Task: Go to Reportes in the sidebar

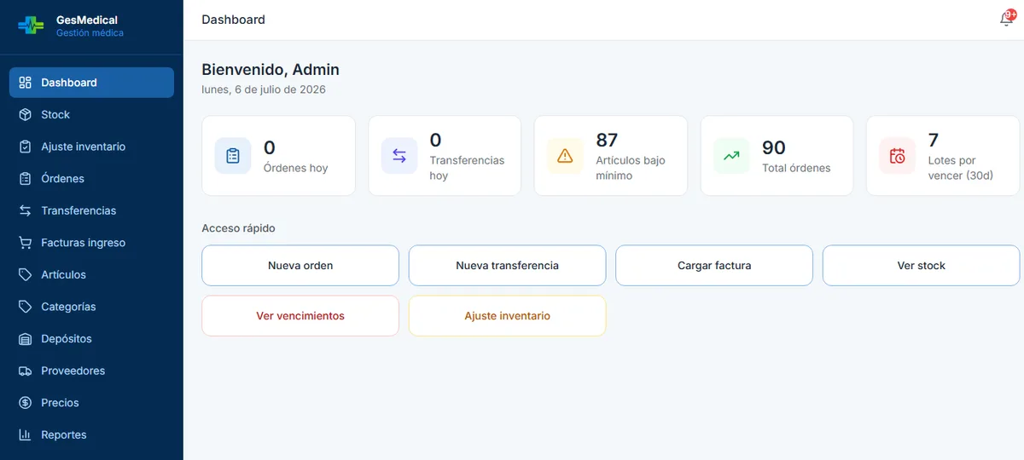Action: [x=91, y=434]
